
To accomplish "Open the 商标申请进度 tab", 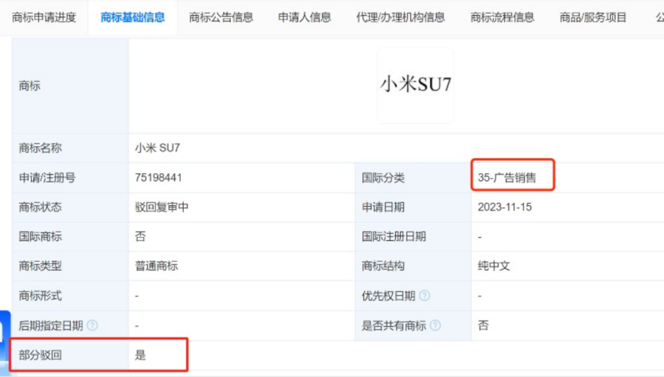I will (x=44, y=17).
